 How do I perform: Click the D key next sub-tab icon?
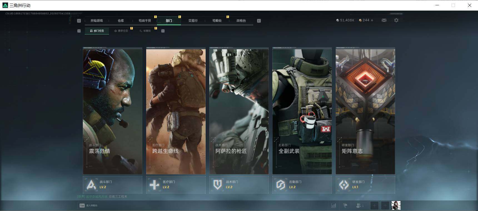point(163,31)
